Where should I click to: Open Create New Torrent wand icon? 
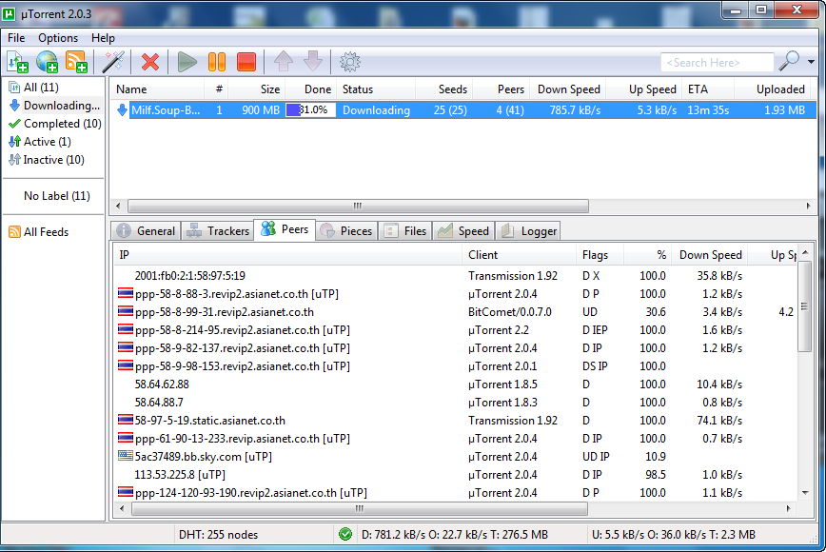[112, 62]
